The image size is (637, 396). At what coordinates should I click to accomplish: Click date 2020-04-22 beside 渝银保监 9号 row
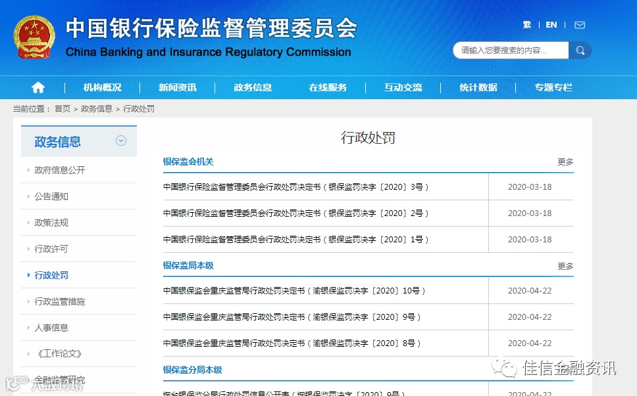[x=530, y=317]
